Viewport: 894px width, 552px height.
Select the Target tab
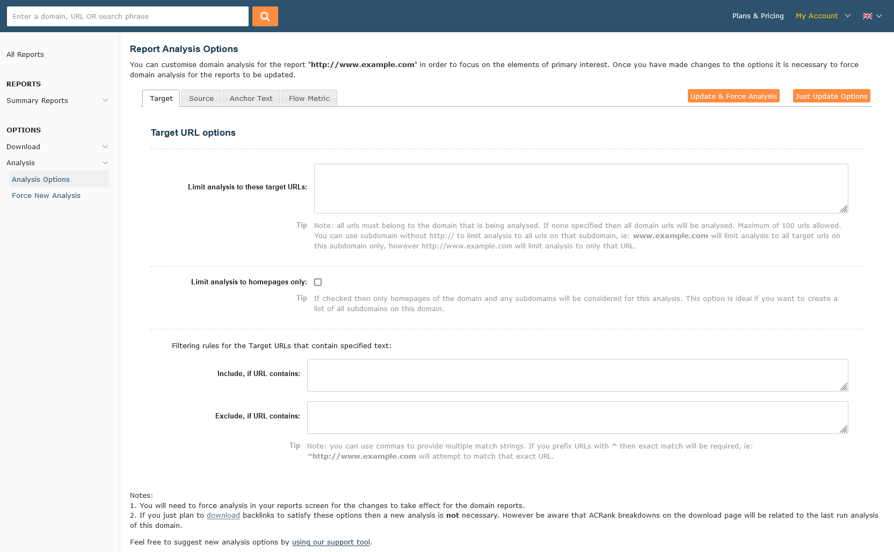pyautogui.click(x=161, y=99)
